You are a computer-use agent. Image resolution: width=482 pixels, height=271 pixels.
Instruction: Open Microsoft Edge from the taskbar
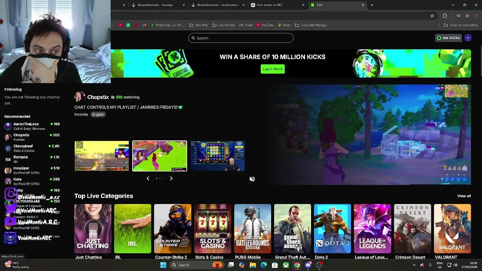pos(264,265)
